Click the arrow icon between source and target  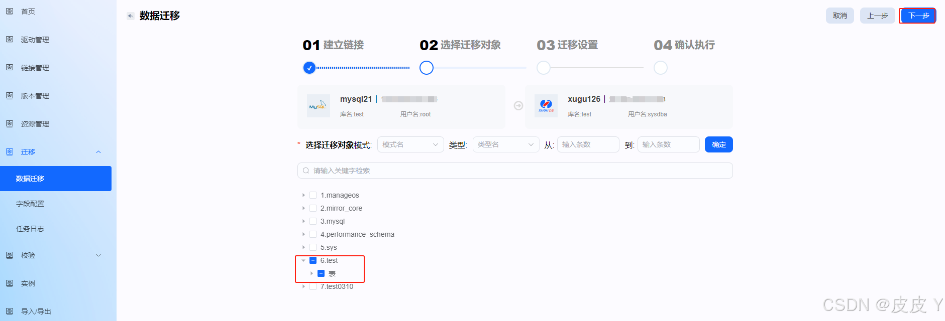tap(518, 106)
